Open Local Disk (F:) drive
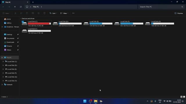The height and width of the screenshot is (104, 186). [129, 24]
